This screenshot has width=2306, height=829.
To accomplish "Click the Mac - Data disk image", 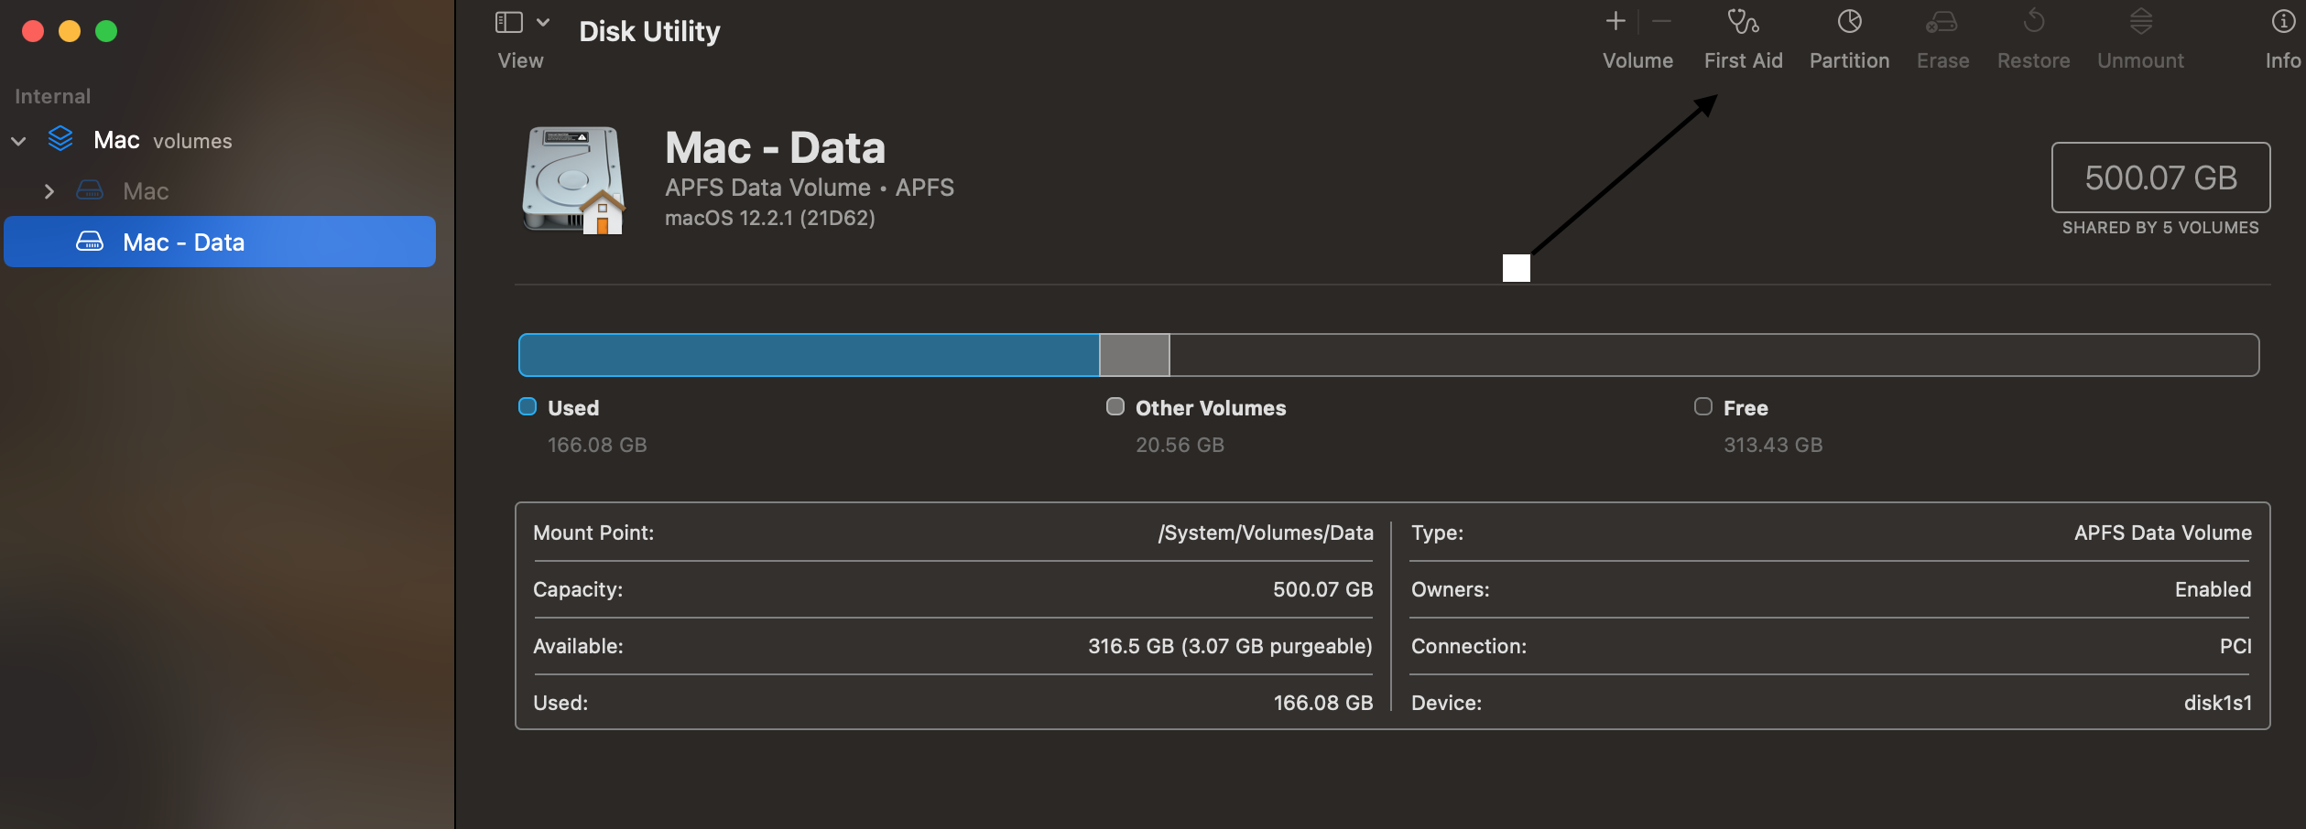I will click(x=573, y=180).
